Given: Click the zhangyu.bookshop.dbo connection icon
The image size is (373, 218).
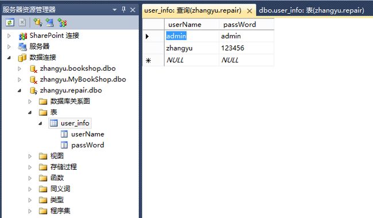Looking at the screenshot, I should click(33, 69).
